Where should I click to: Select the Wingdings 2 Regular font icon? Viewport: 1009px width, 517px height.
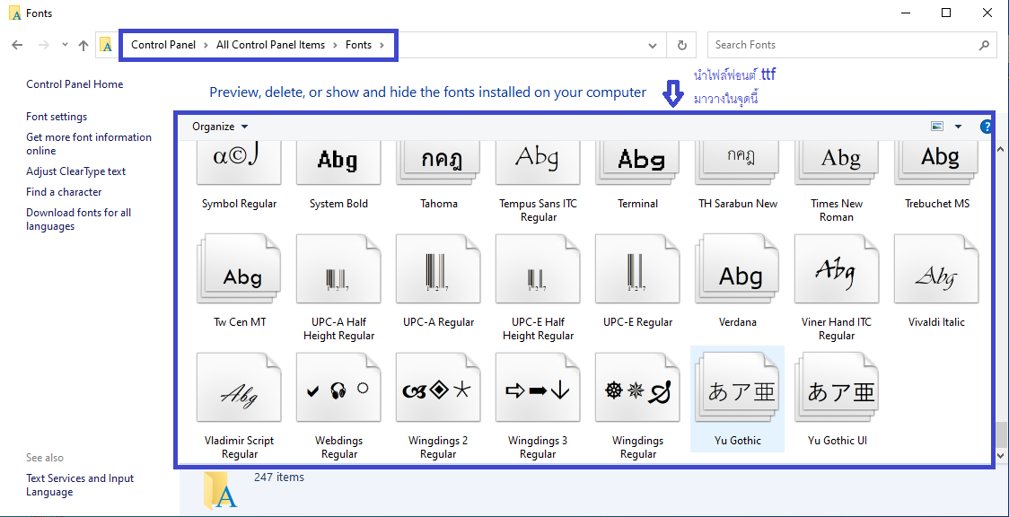click(x=438, y=387)
